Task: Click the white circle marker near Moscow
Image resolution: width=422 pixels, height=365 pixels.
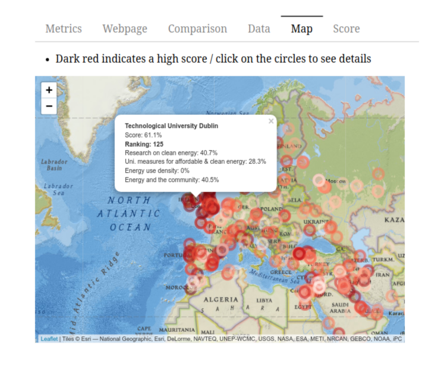Action: point(319,180)
